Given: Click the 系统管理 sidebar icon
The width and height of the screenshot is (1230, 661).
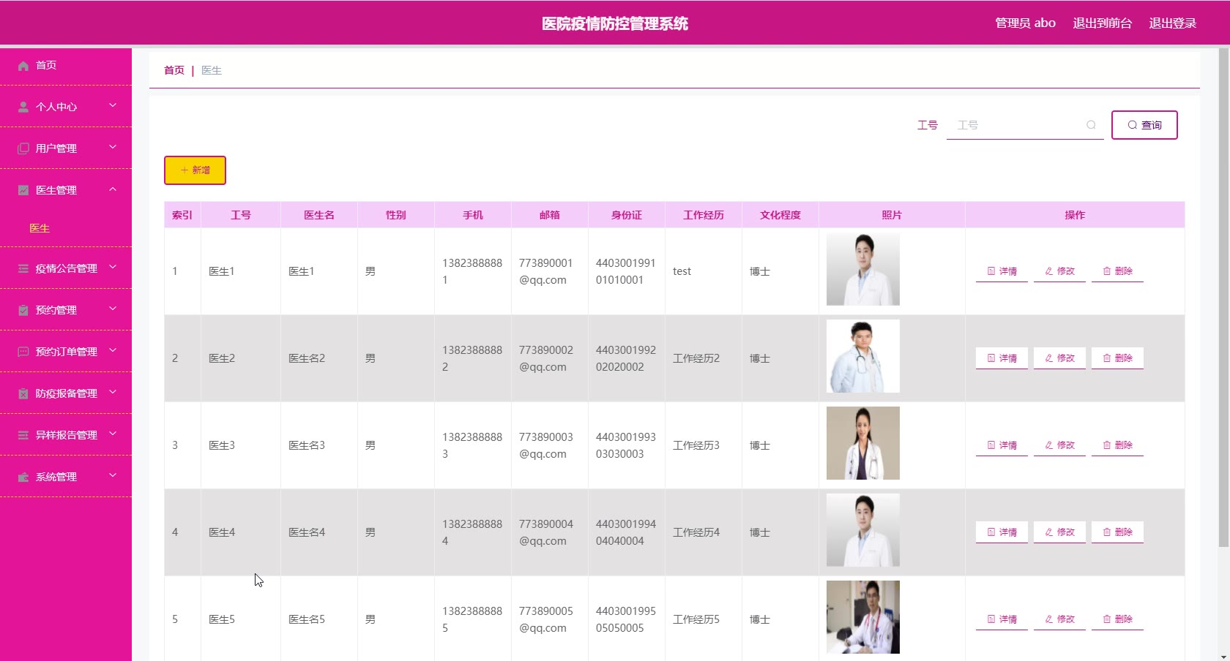Looking at the screenshot, I should coord(23,477).
